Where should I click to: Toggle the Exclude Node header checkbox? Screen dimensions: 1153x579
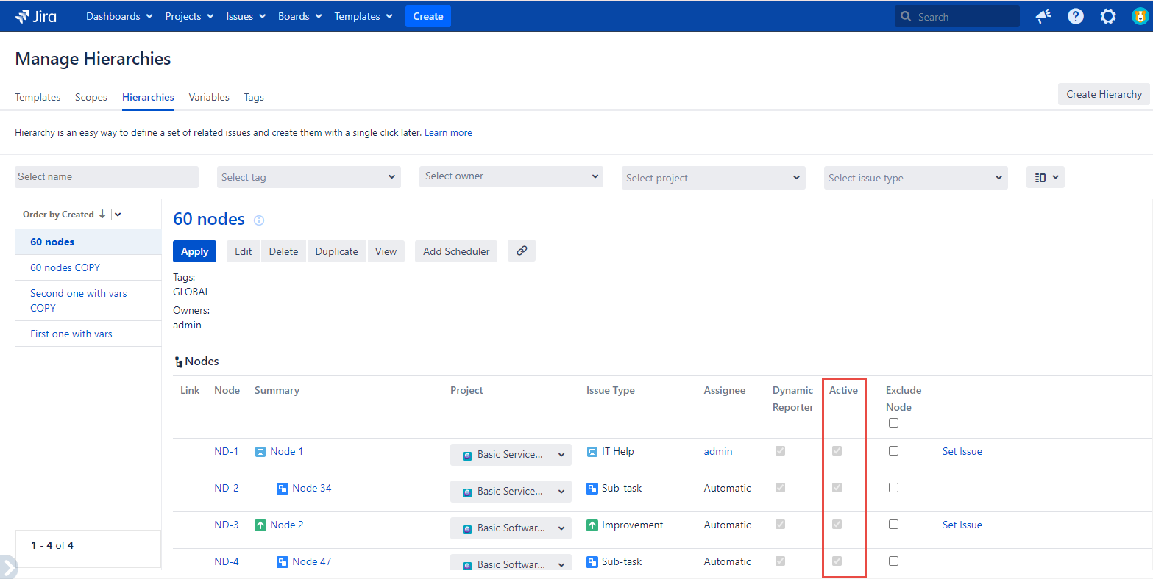pyautogui.click(x=893, y=423)
